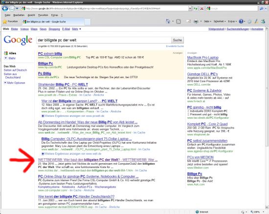Open Bilder in Google top navigation
The width and height of the screenshot is (269, 214).
coord(14,29)
